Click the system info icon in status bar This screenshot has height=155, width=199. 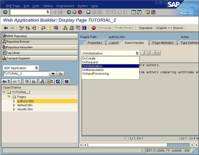click(168, 150)
